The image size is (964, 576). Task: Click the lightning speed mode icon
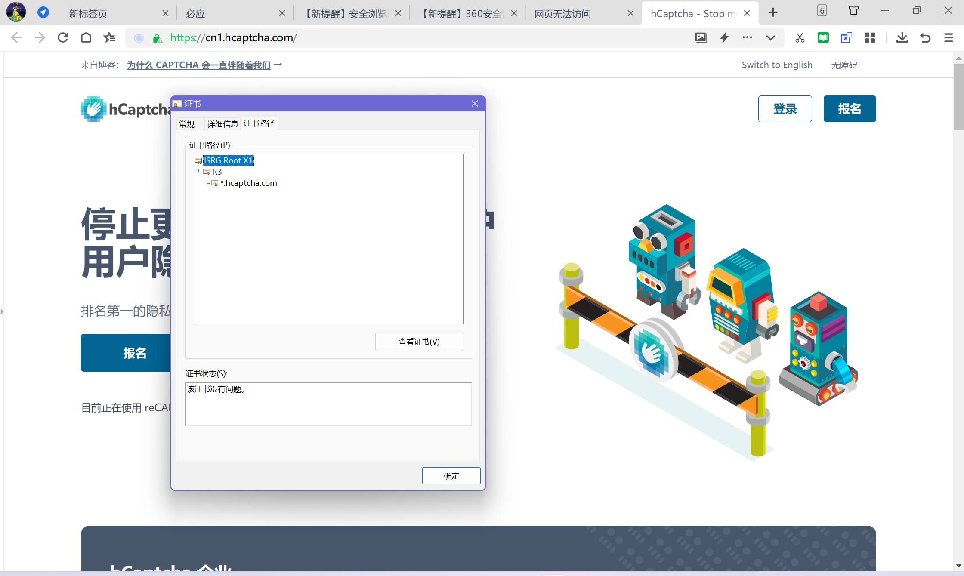coord(724,38)
